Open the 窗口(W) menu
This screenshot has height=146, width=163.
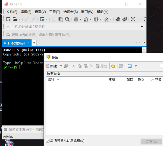point(87,12)
